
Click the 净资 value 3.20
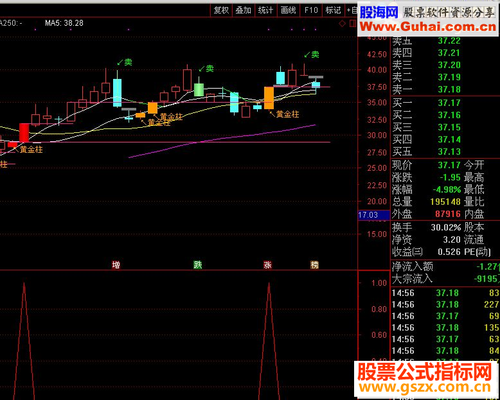[452, 239]
